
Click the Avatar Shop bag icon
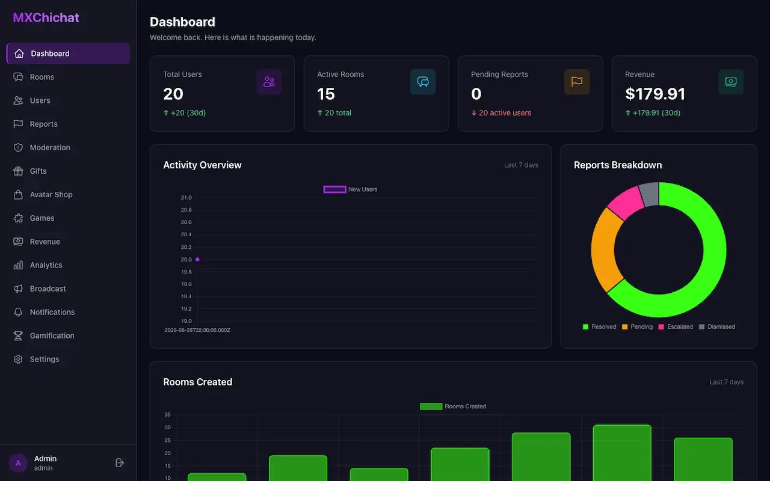pos(18,194)
